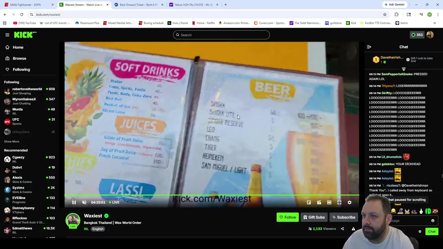
Task: Go to Home in sidebar
Action: [14, 47]
